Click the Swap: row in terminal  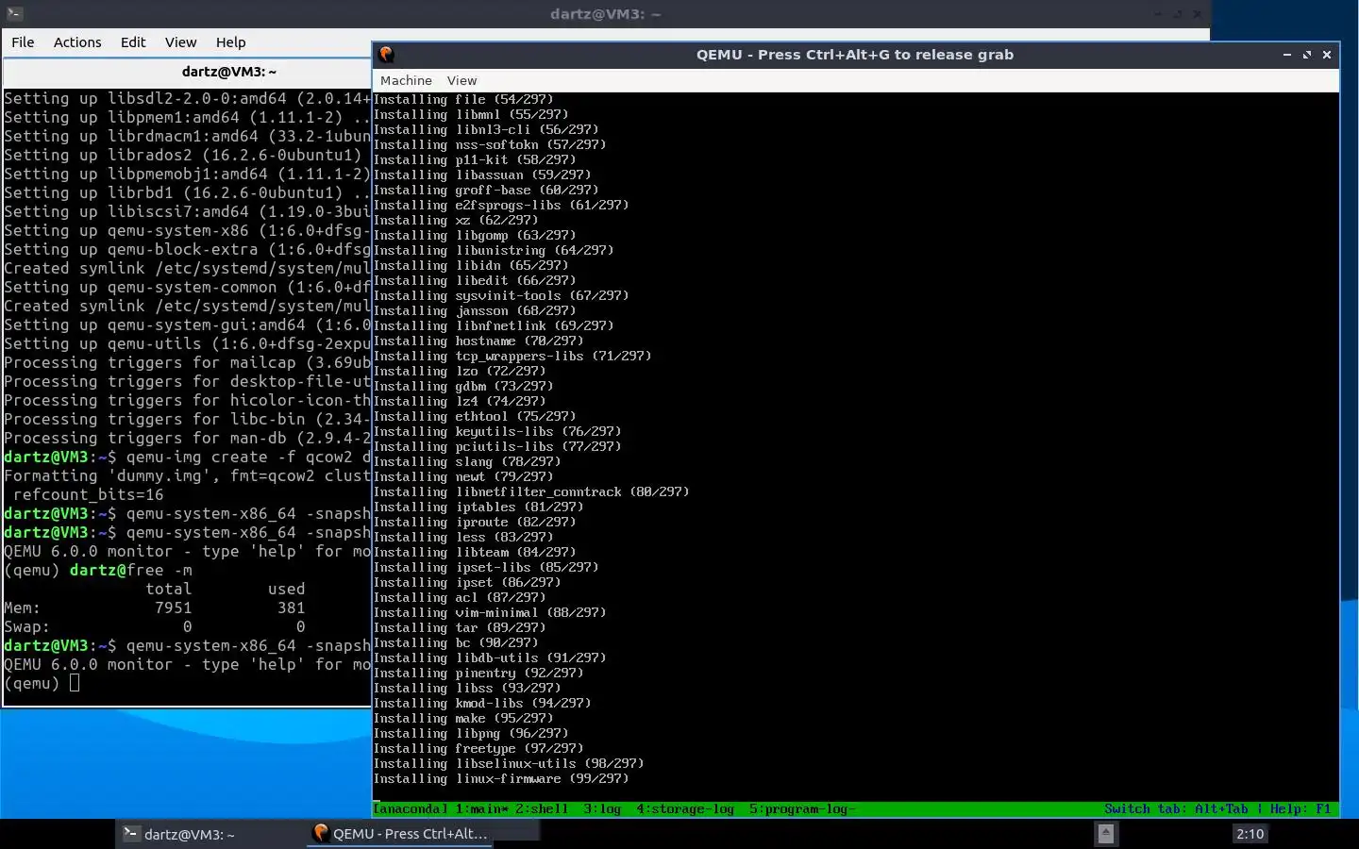tap(155, 627)
